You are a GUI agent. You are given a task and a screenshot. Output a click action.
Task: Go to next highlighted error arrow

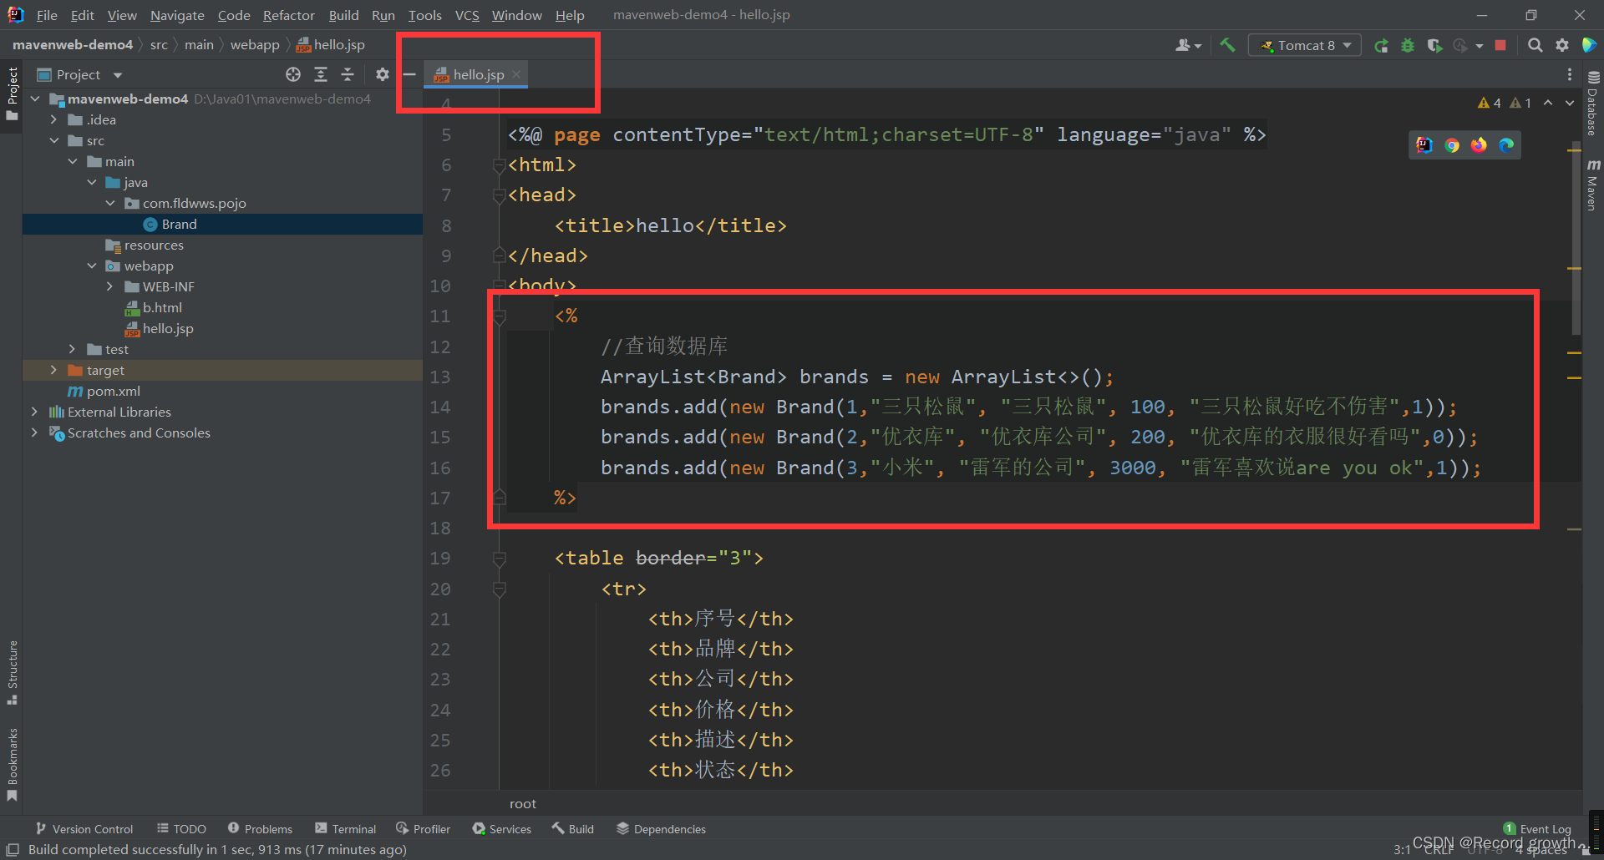coord(1570,103)
